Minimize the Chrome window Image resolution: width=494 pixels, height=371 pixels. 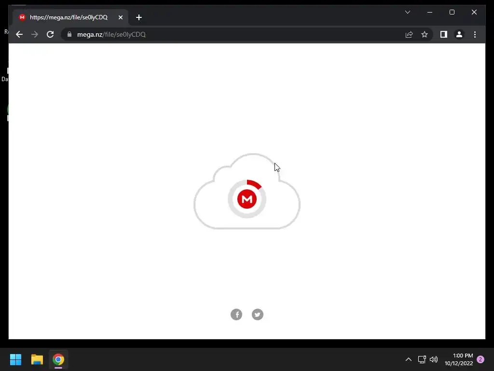(x=430, y=12)
